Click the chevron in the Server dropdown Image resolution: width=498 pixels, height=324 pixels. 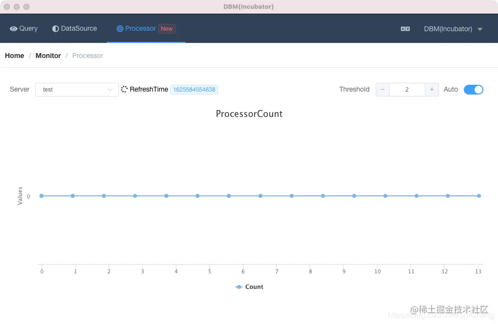(x=110, y=90)
